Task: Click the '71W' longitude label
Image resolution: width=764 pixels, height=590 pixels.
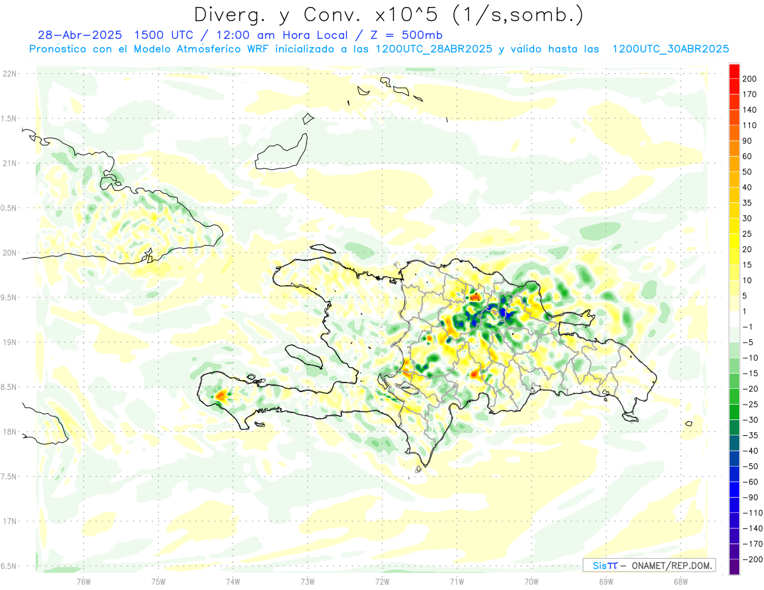Action: pos(456,581)
